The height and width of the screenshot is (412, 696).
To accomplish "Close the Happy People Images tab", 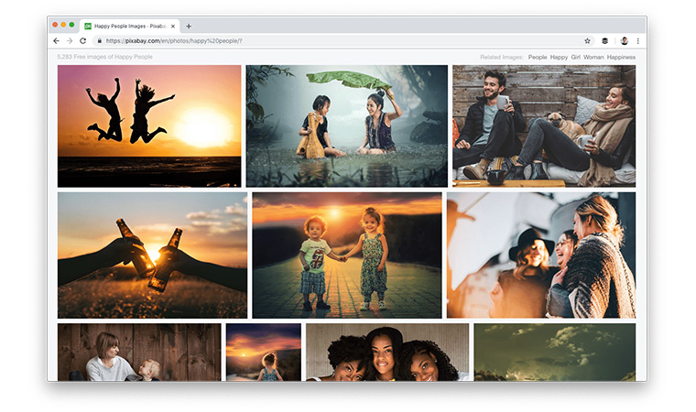I will point(173,27).
